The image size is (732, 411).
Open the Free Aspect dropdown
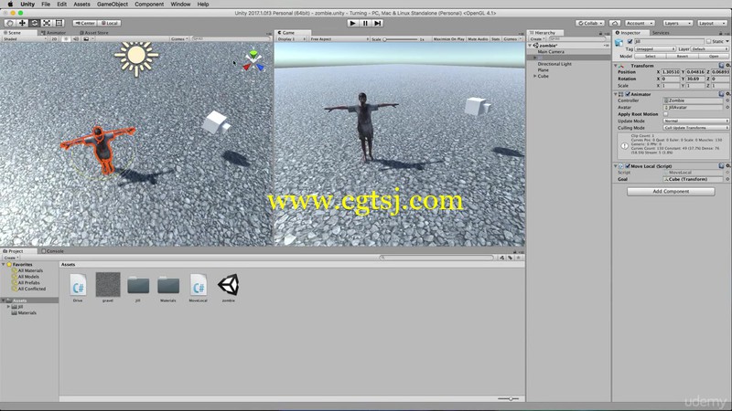339,39
